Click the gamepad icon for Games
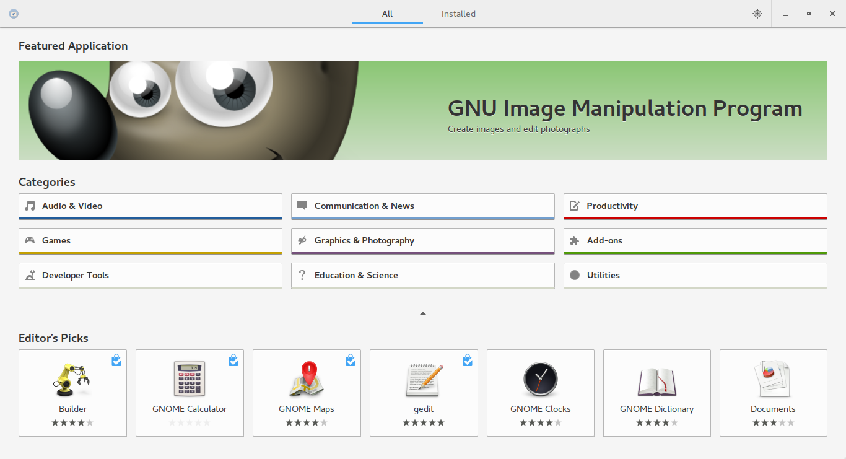 (x=30, y=240)
